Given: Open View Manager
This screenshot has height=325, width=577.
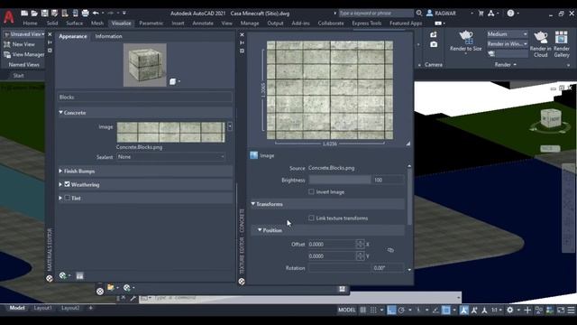Looking at the screenshot, I should tap(24, 54).
